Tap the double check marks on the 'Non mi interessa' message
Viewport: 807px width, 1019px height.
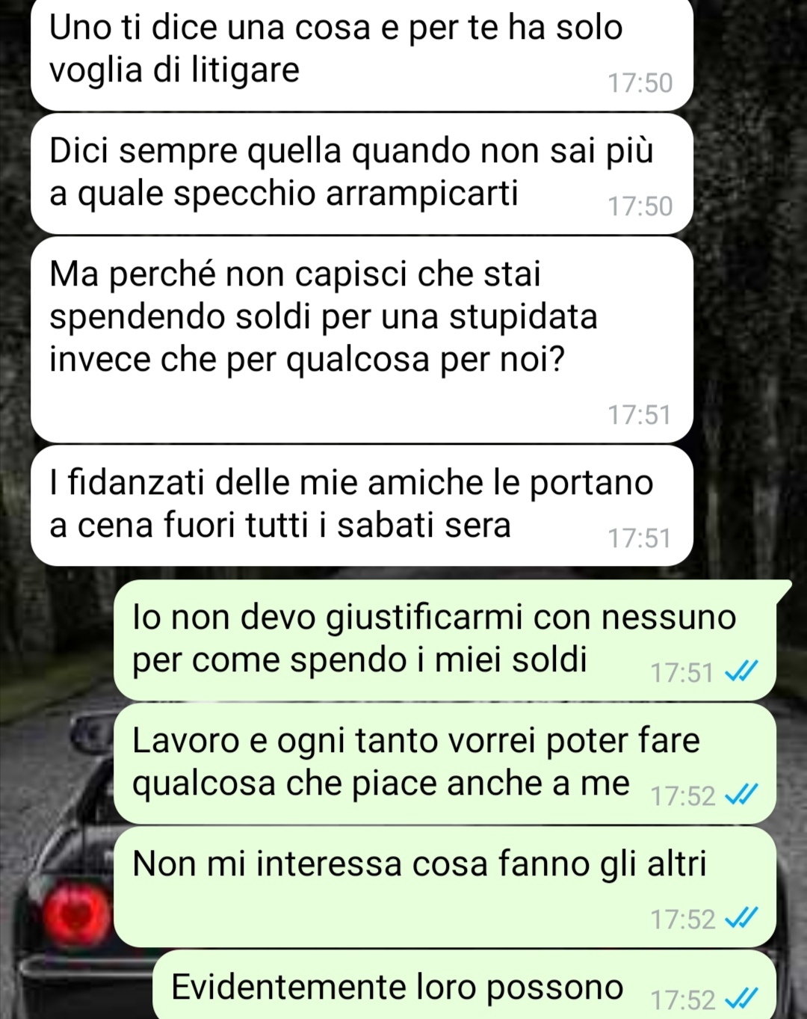pos(742,919)
